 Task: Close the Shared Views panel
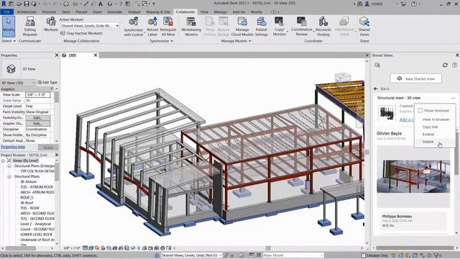click(x=457, y=55)
